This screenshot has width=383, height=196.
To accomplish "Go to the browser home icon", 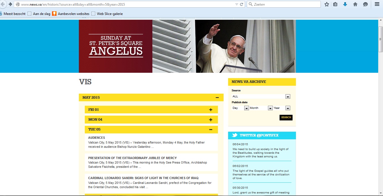I will pyautogui.click(x=355, y=4).
